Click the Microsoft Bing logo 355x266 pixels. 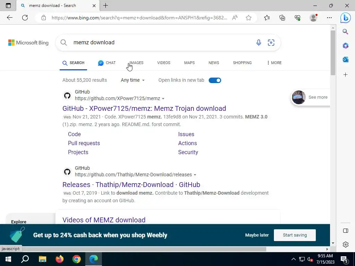[x=28, y=43]
